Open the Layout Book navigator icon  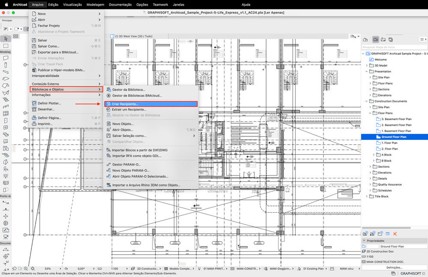[383, 39]
